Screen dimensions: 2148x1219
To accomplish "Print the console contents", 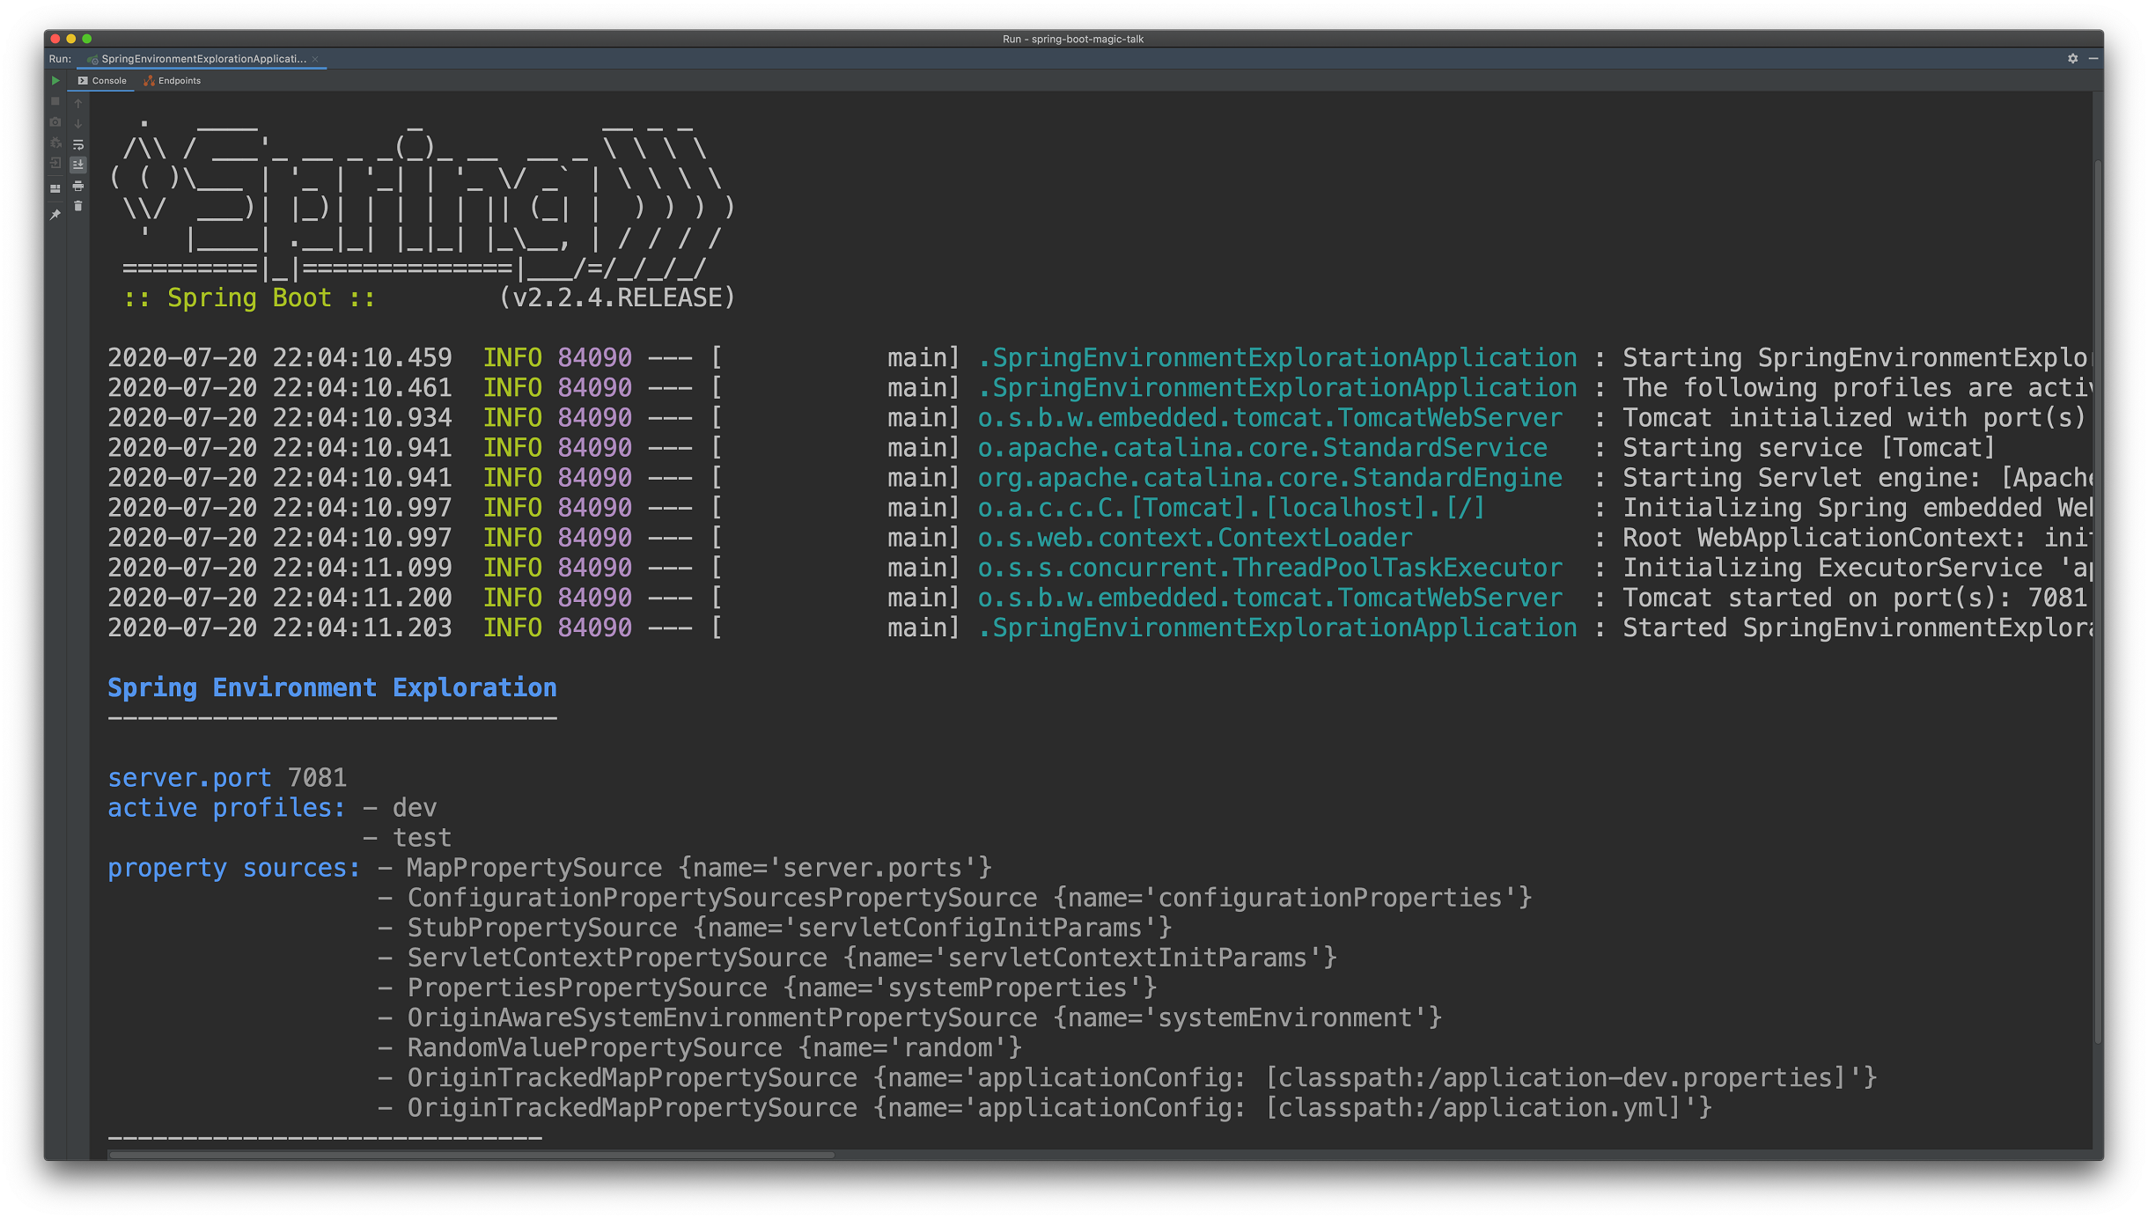I will click(x=78, y=187).
